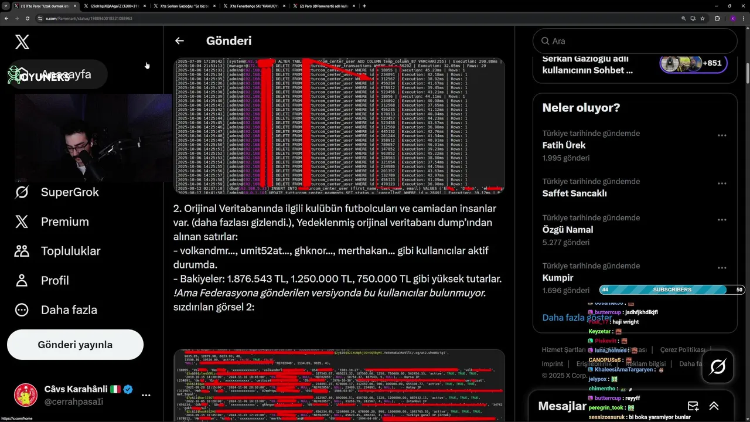Reload the page
This screenshot has height=422, width=750.
point(27,18)
